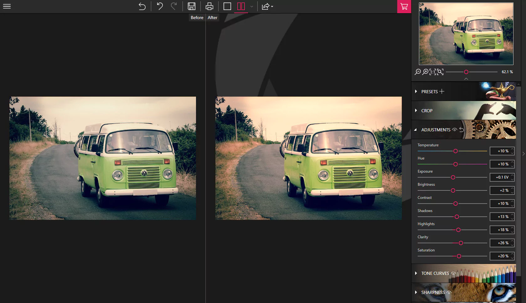This screenshot has height=303, width=526.
Task: Click the navigation thumbnail preview
Action: 466,33
